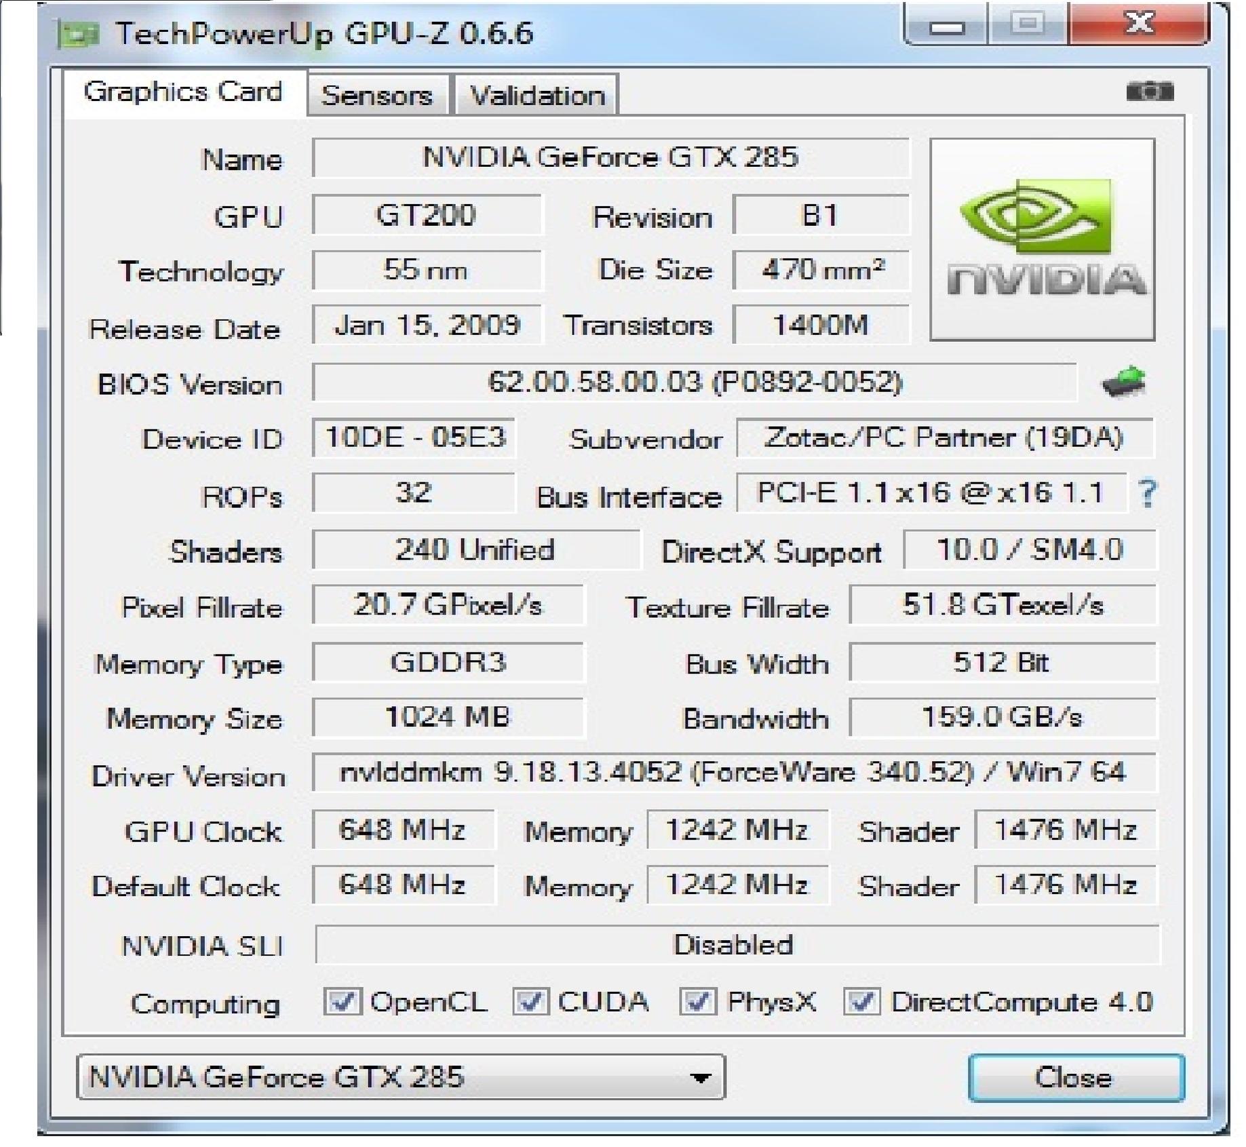Screen dimensions: 1246x1147
Task: Click the Transistors field 1400M
Action: coord(821,325)
